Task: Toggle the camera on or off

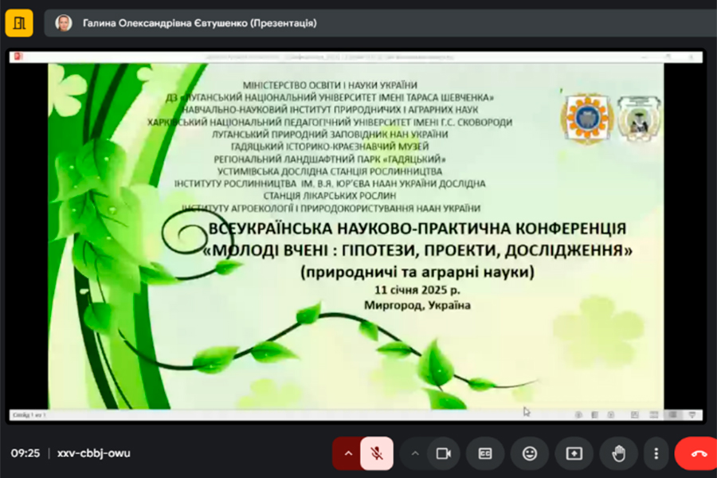Action: click(x=444, y=453)
